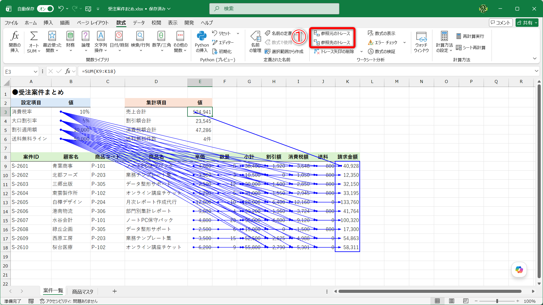The width and height of the screenshot is (543, 305).
Task: Click the search (検索) box
Action: coord(274,9)
